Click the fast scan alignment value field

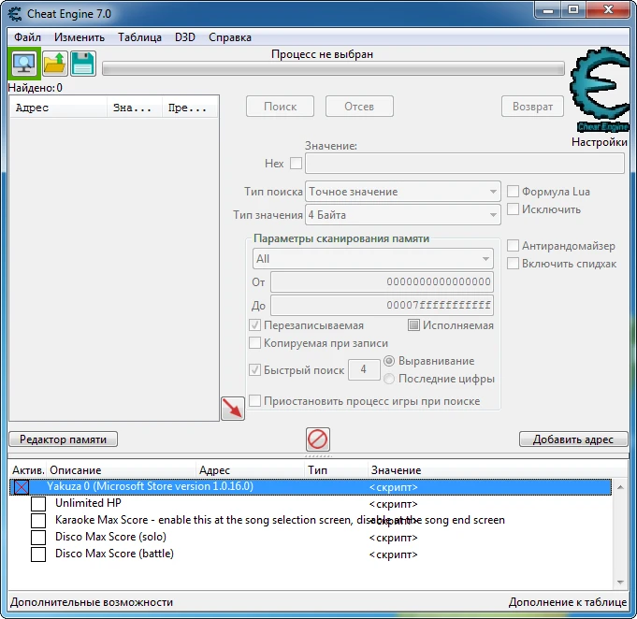364,369
